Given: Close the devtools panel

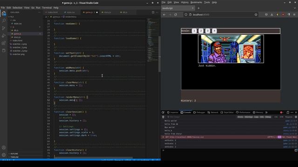Looking at the screenshot, I should click(x=296, y=112).
